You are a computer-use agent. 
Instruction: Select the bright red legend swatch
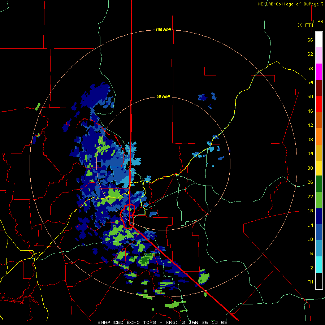click(x=319, y=104)
